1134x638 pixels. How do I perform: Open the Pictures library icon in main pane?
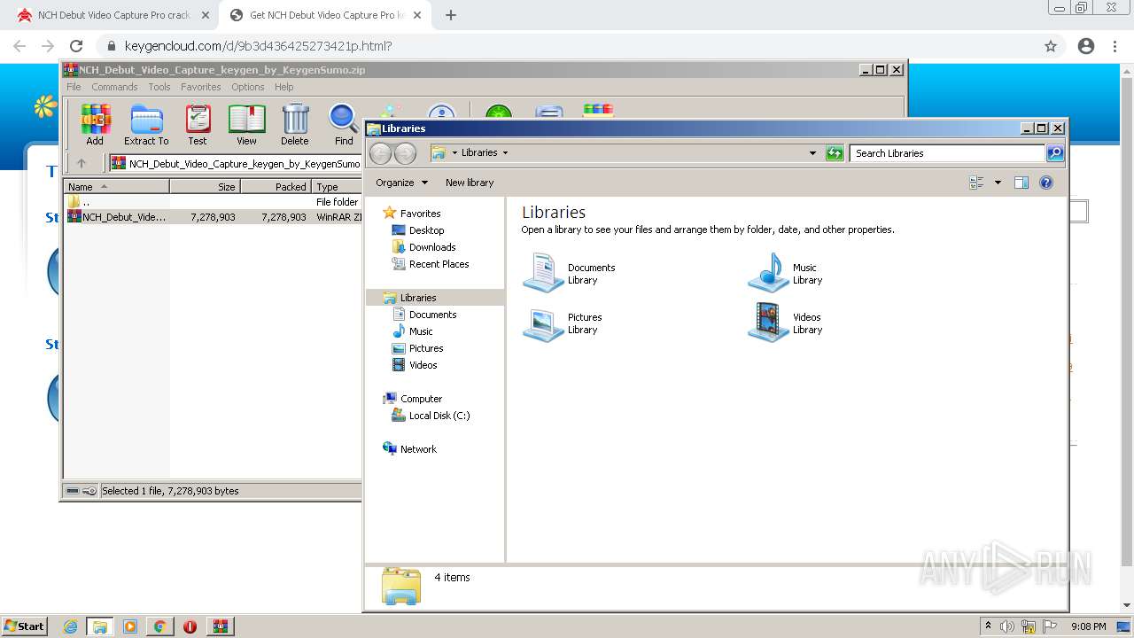(543, 323)
